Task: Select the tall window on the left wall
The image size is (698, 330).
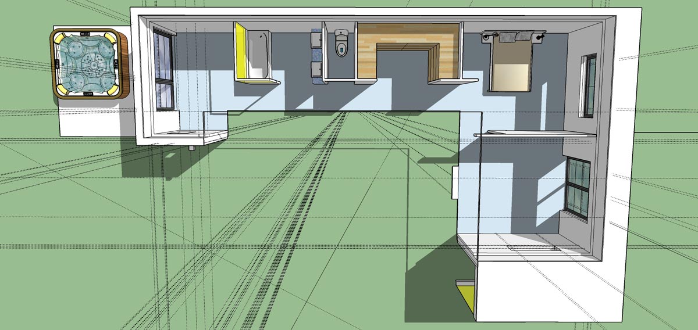Action: pos(163,70)
